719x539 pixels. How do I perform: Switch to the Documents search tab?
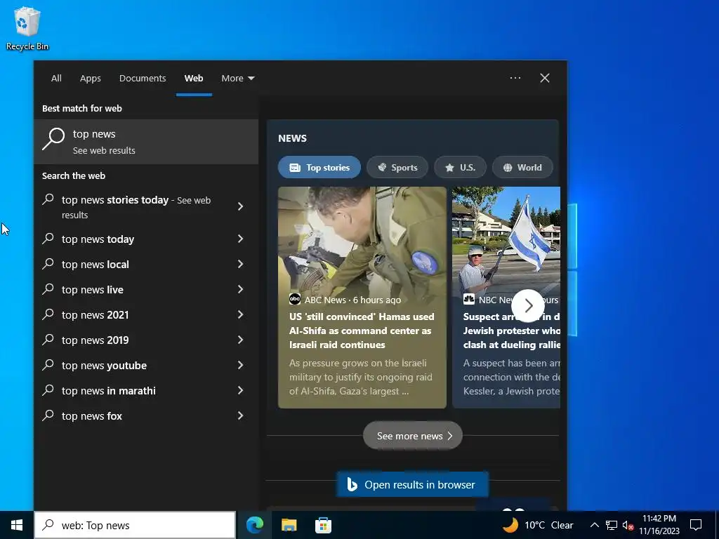pos(143,79)
